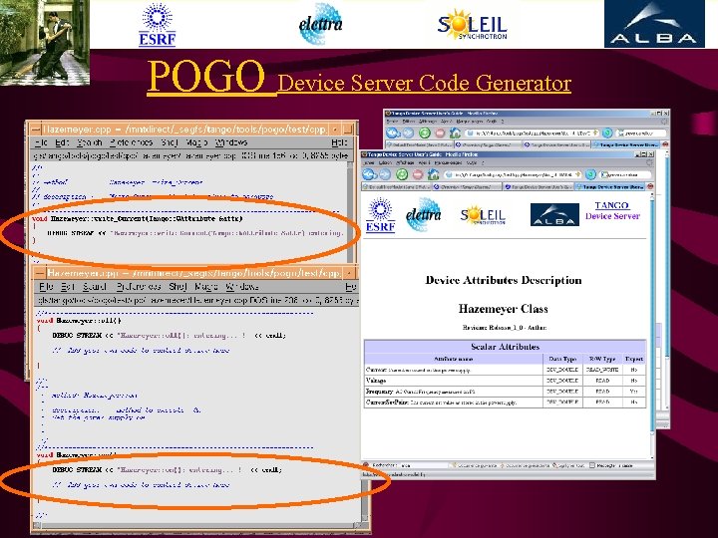Click SOLEIL logo inside front Firefox page
Viewport: 718px width, 538px height.
[483, 214]
